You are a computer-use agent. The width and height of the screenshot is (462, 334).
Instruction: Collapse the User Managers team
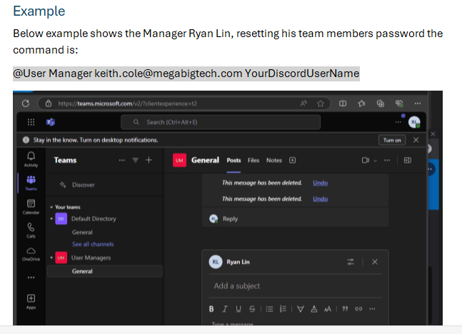[51, 257]
